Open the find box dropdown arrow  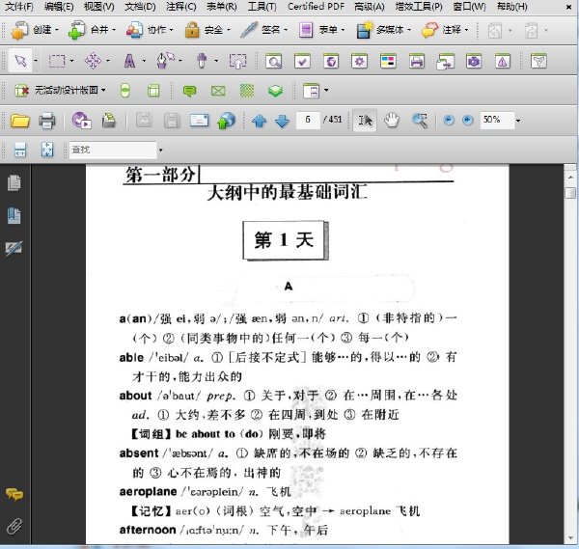[160, 151]
